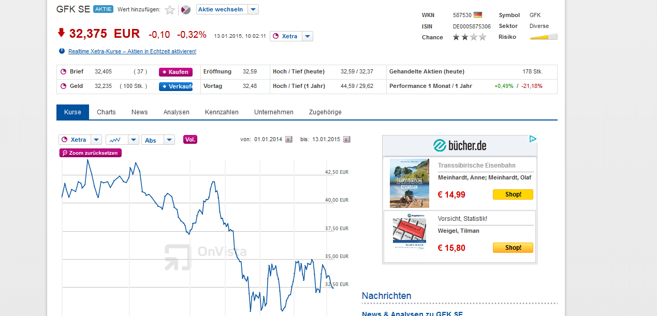The height and width of the screenshot is (316, 657).
Task: Click the Risiko level bar indicator
Action: point(544,37)
